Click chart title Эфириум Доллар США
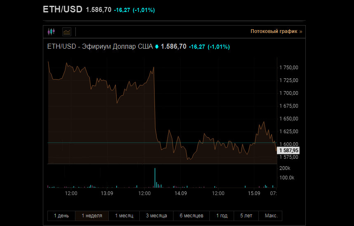The width and height of the screenshot is (354, 226). tap(100, 47)
